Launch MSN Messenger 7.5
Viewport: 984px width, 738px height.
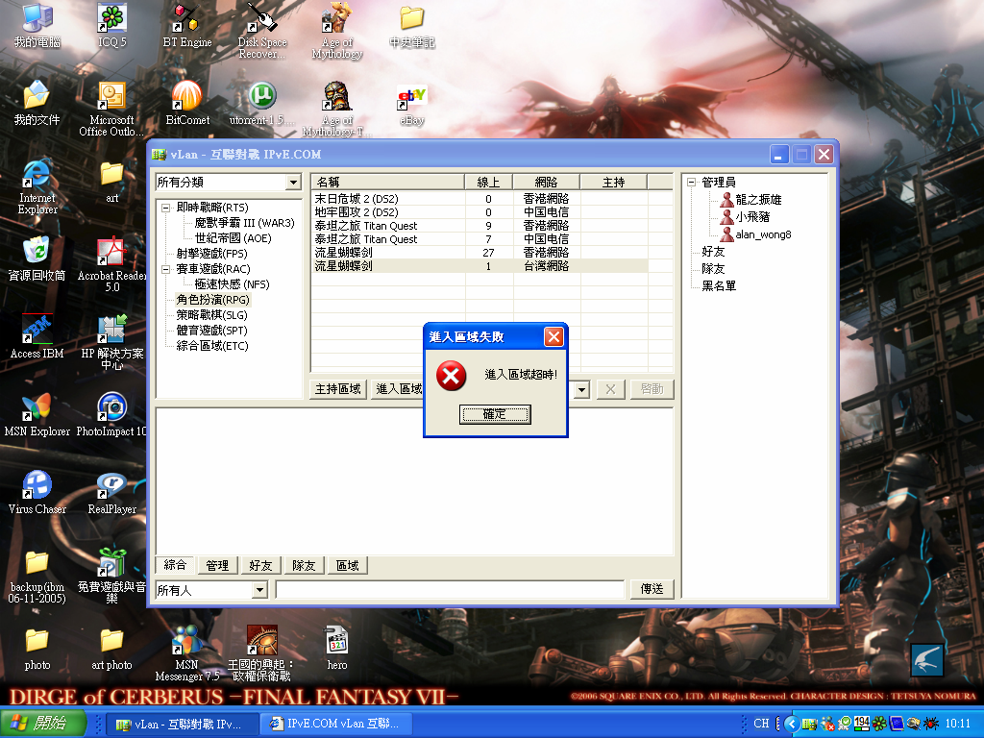(x=185, y=642)
